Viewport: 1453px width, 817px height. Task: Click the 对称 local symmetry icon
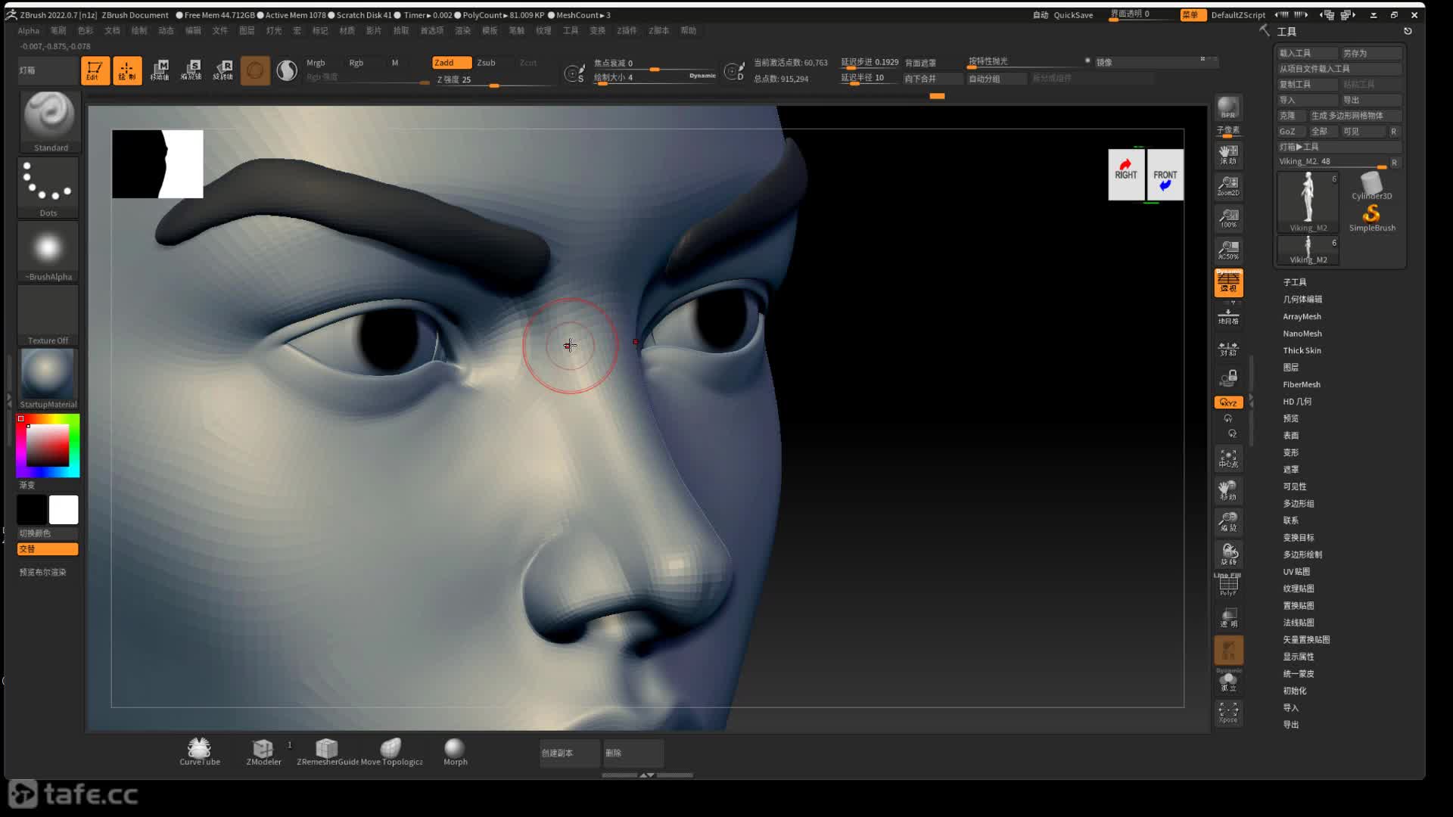tap(1228, 348)
